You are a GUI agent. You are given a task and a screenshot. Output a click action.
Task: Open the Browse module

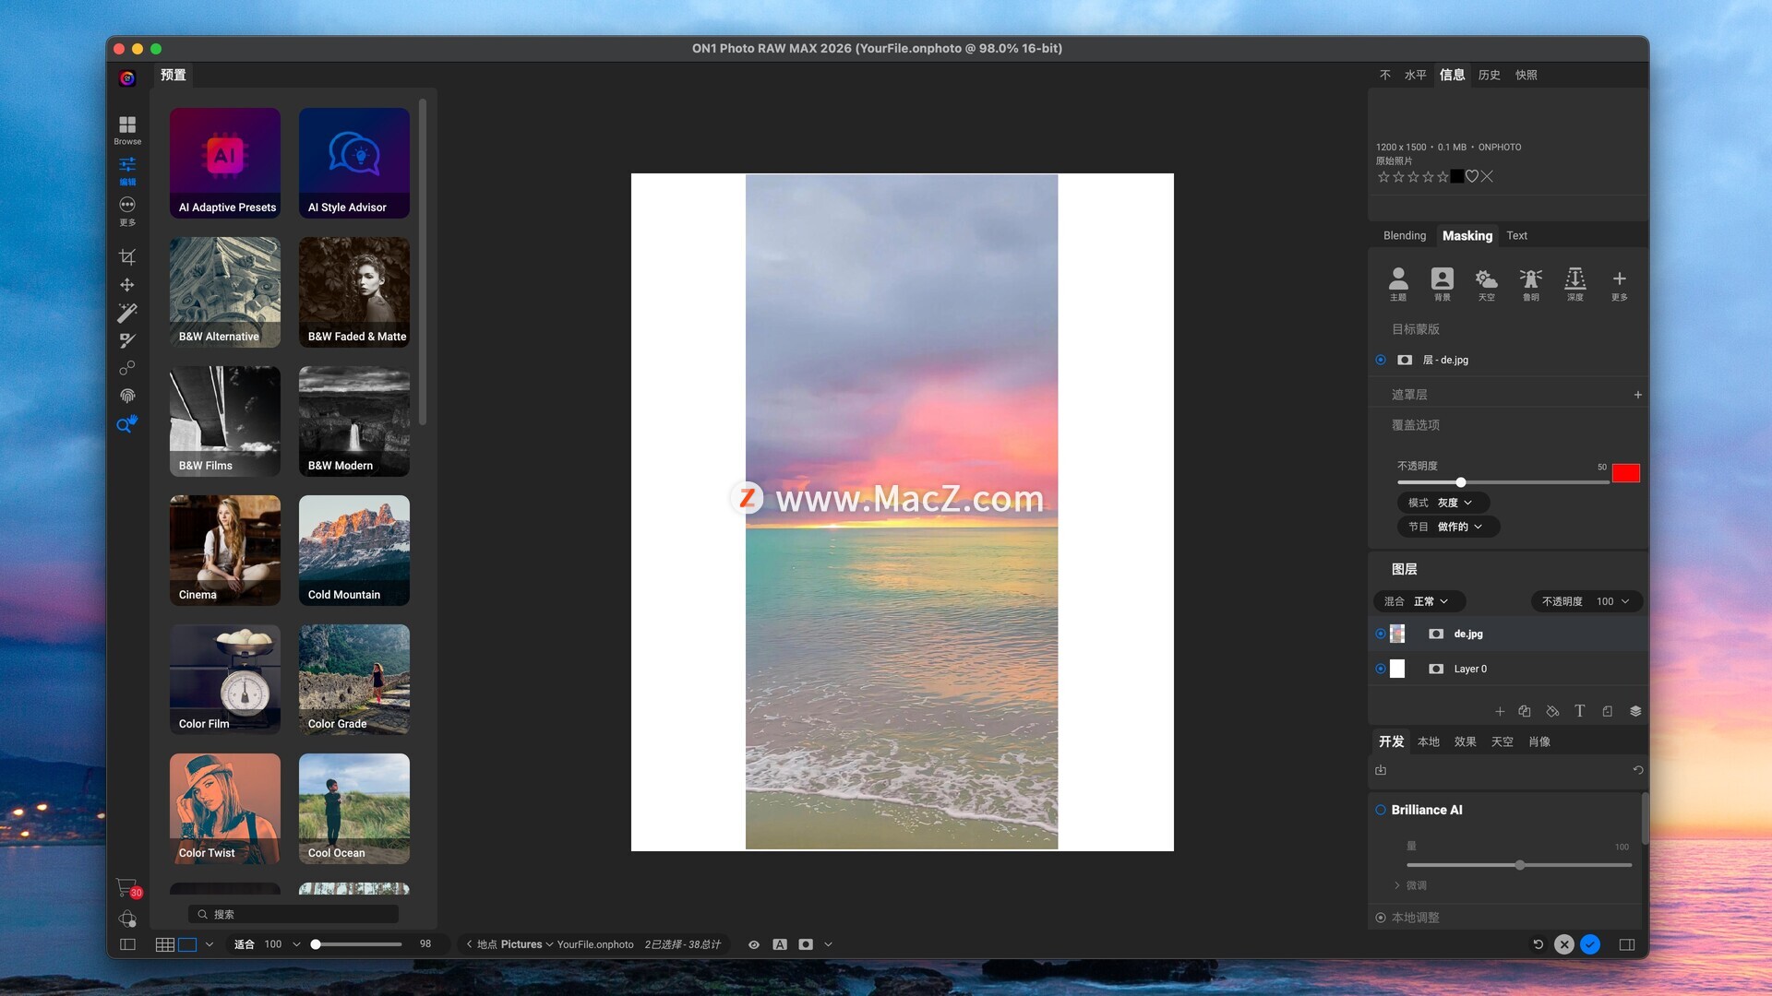tap(127, 129)
